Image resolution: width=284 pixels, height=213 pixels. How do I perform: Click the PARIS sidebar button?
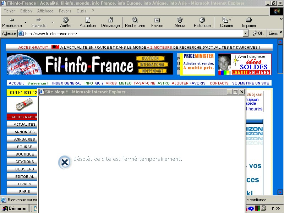pyautogui.click(x=22, y=191)
